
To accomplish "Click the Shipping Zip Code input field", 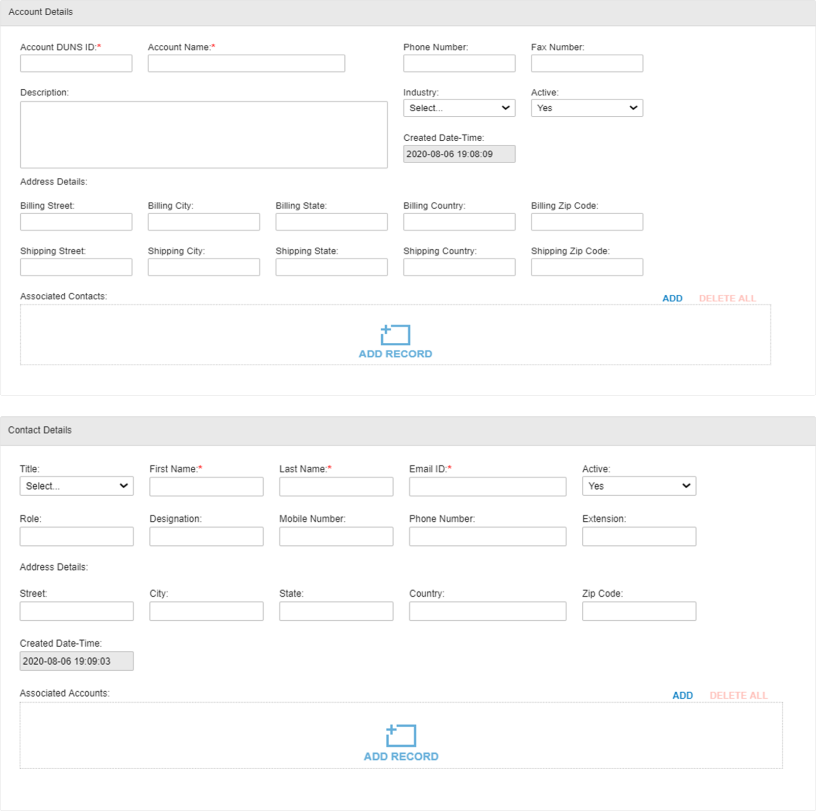I will pos(586,267).
